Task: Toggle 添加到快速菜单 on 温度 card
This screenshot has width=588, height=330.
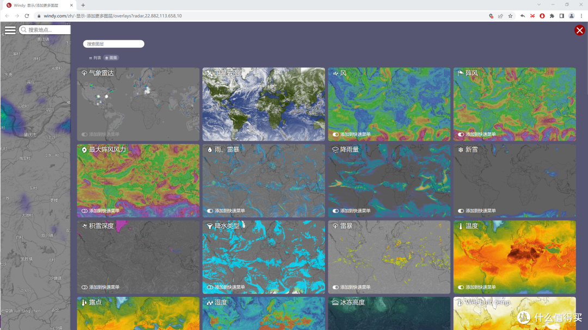Action: 461,287
